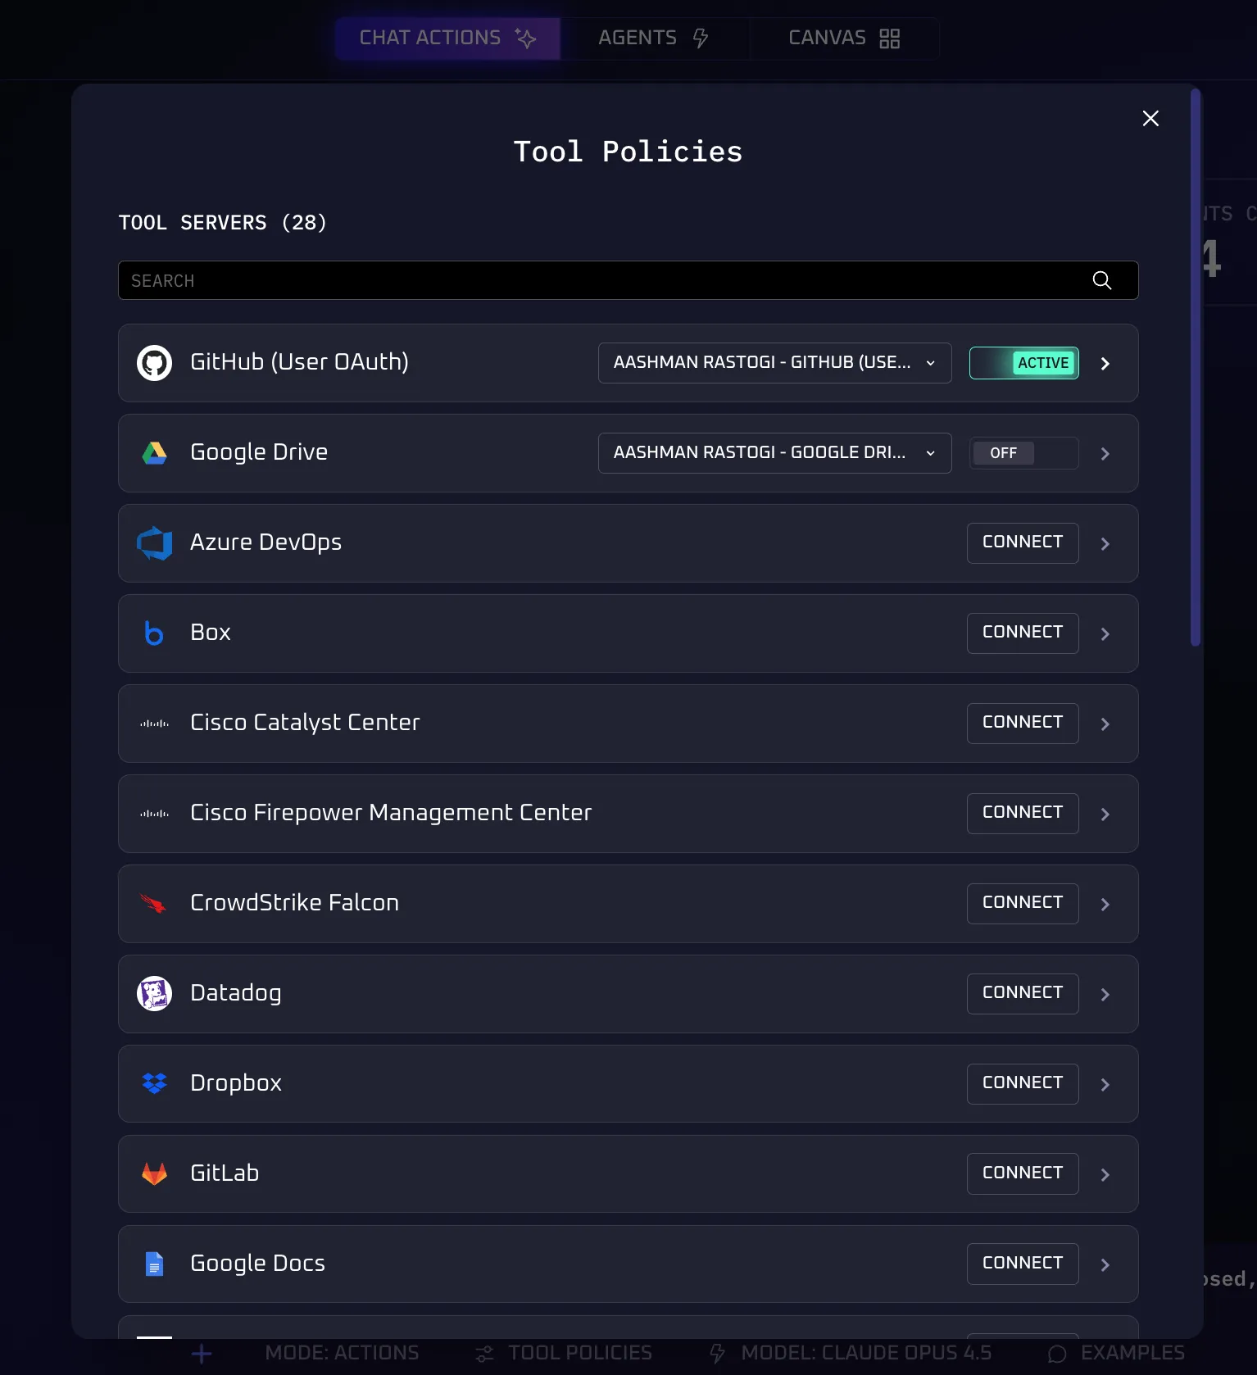Click the Box logo icon

tap(154, 633)
